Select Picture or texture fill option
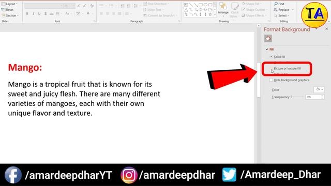The height and width of the screenshot is (186, 331). pos(286,69)
